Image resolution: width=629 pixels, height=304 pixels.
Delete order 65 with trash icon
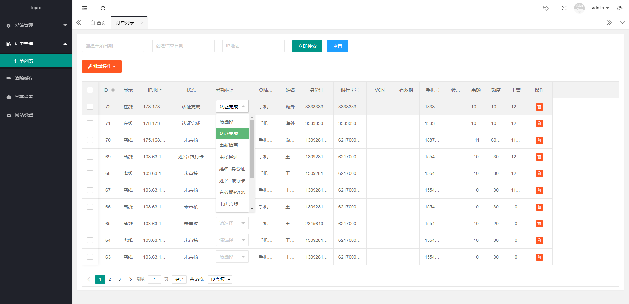539,224
